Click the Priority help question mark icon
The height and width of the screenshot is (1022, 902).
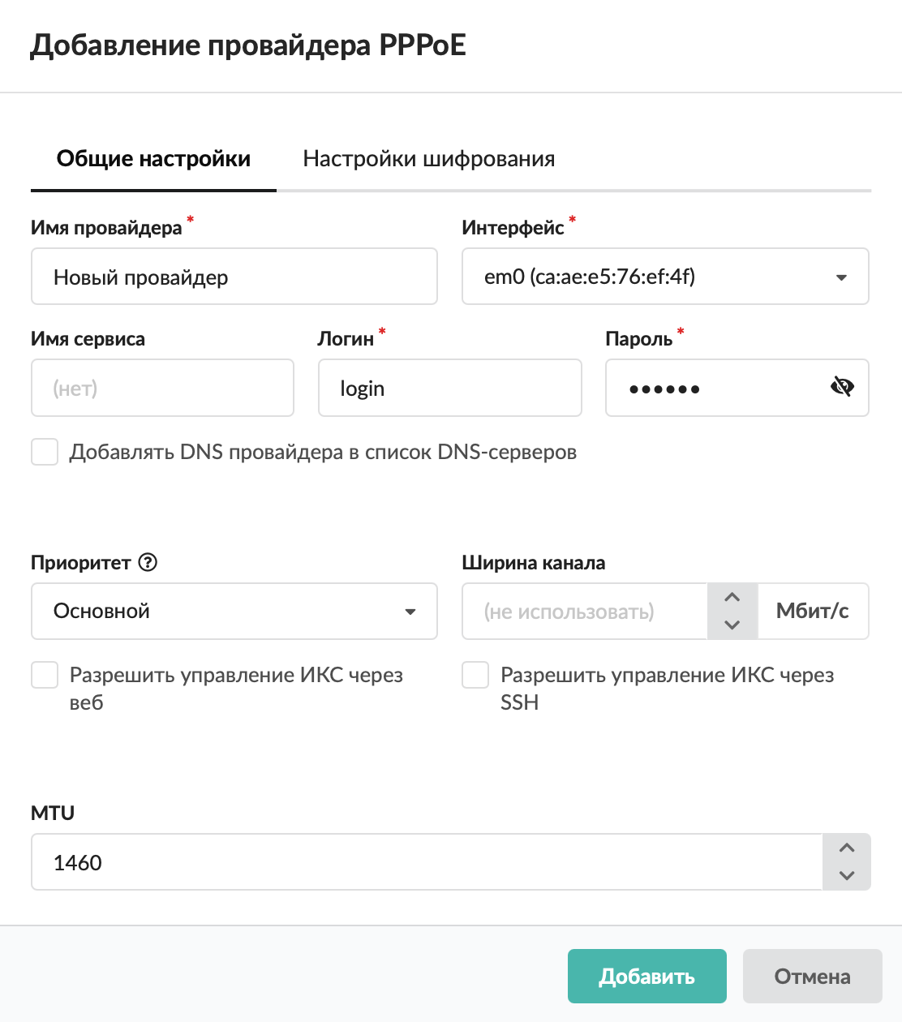148,562
